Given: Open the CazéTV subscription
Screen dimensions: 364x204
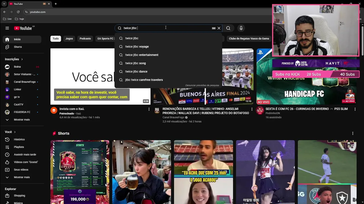Looking at the screenshot, I should click(x=22, y=105).
